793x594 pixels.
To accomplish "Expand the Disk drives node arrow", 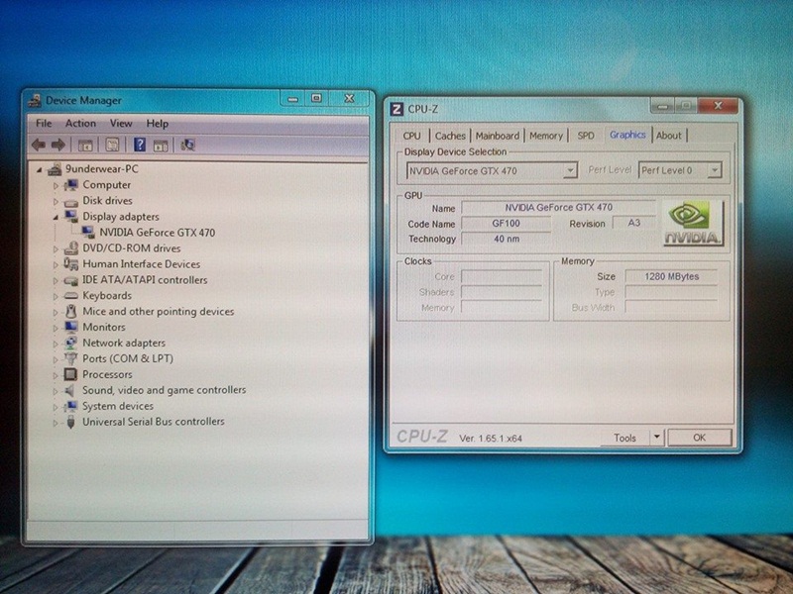I will (x=56, y=202).
